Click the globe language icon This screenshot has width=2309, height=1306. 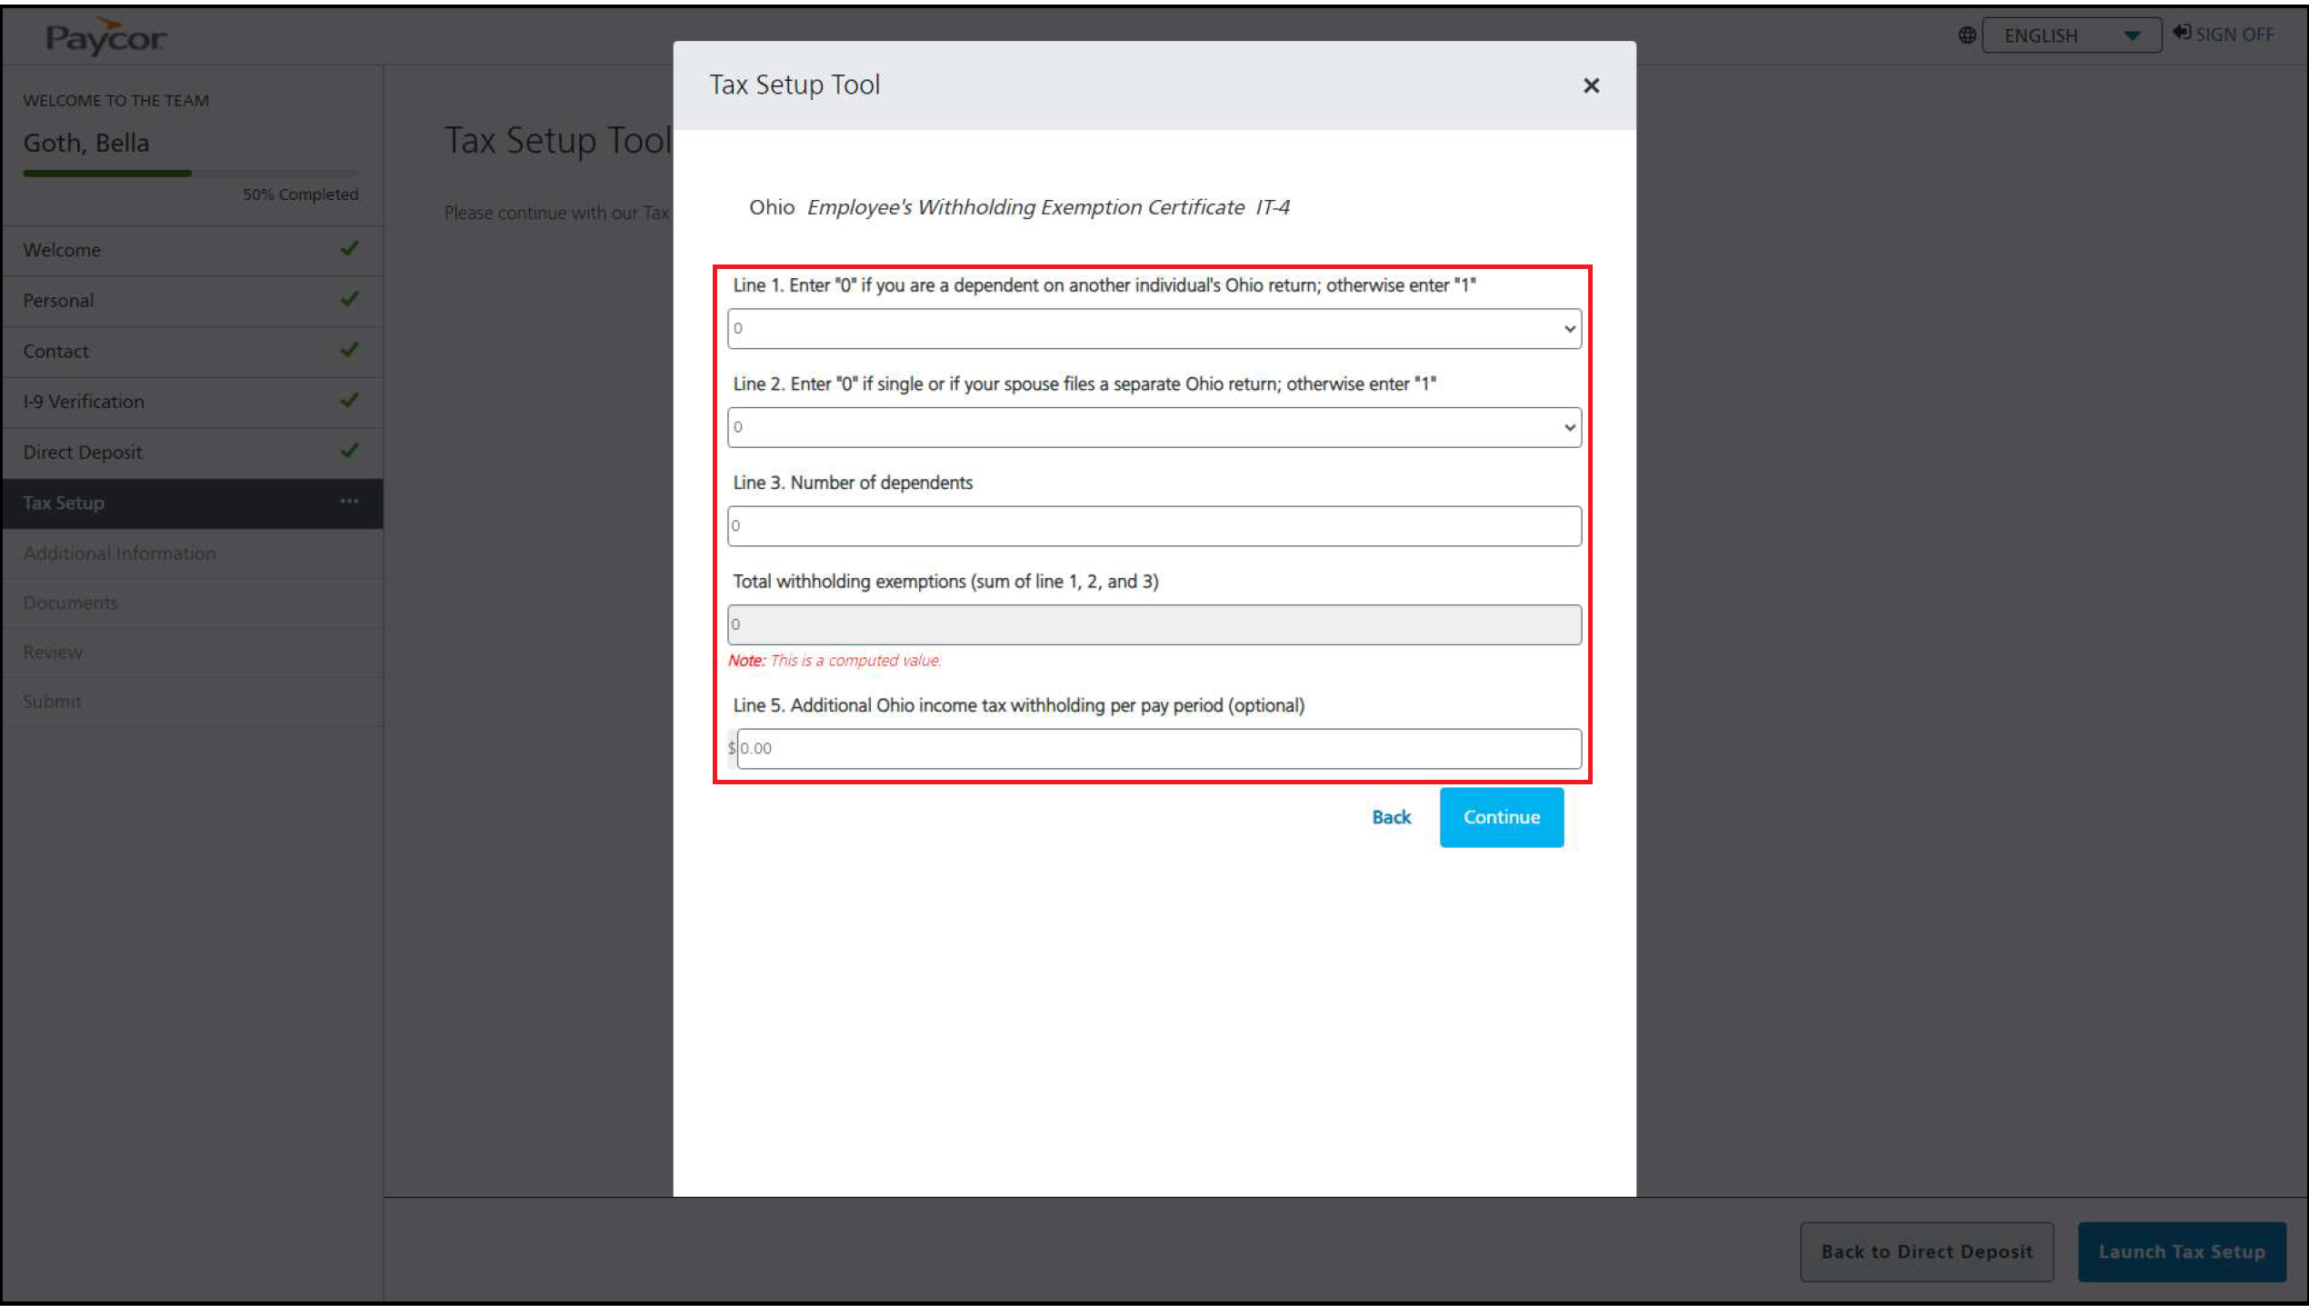pos(1966,35)
